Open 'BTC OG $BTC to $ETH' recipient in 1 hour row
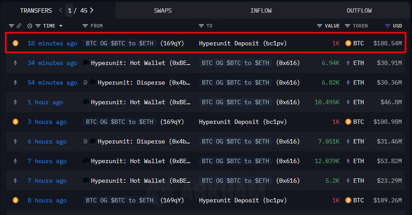 click(236, 102)
